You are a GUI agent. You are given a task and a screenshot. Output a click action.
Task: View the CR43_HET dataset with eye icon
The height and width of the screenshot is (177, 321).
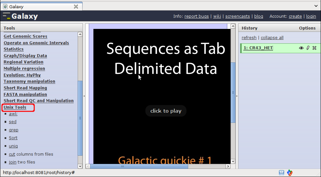tap(301, 48)
